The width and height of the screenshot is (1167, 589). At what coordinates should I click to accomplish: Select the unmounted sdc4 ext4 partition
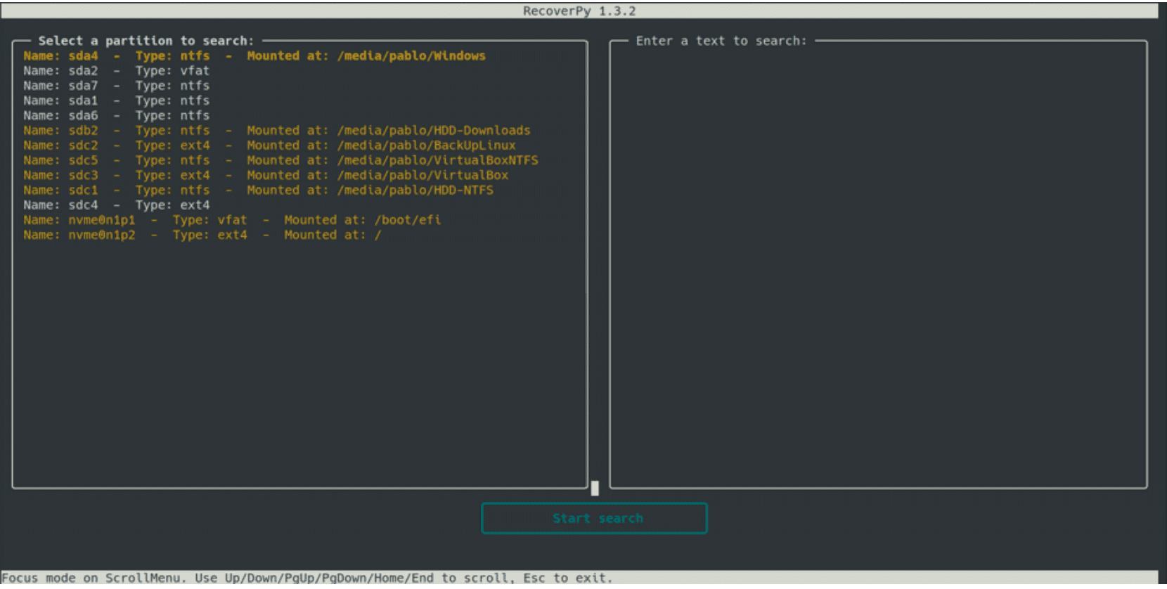[x=116, y=205]
